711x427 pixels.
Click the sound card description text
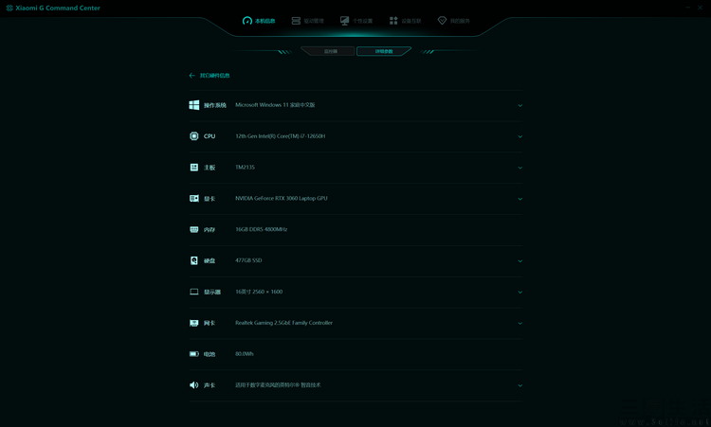click(x=278, y=385)
